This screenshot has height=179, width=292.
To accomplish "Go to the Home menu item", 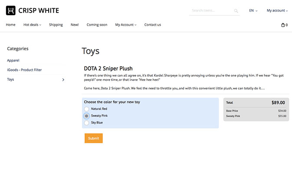I will tap(10, 25).
